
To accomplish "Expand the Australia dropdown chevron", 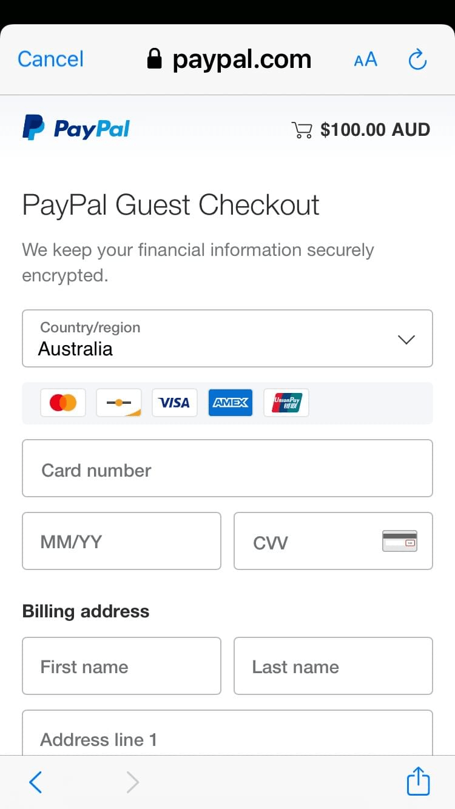I will (406, 340).
